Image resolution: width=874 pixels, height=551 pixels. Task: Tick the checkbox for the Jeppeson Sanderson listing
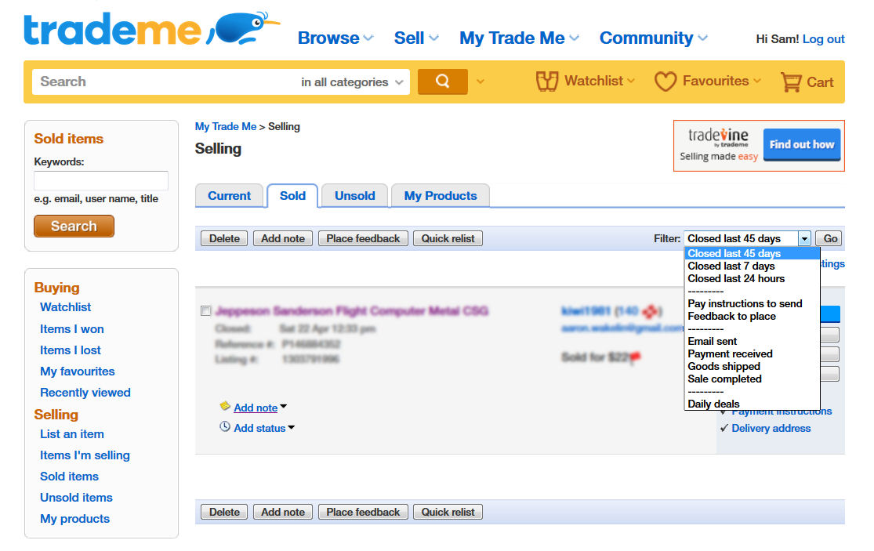(x=206, y=310)
